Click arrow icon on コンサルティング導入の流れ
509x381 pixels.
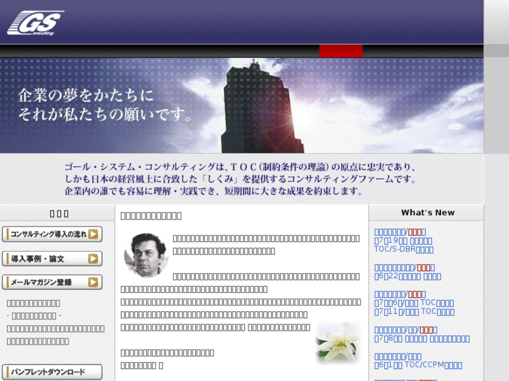93,234
